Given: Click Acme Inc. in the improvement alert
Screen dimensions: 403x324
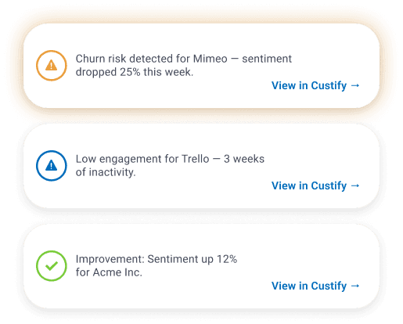Looking at the screenshot, I should 117,272.
